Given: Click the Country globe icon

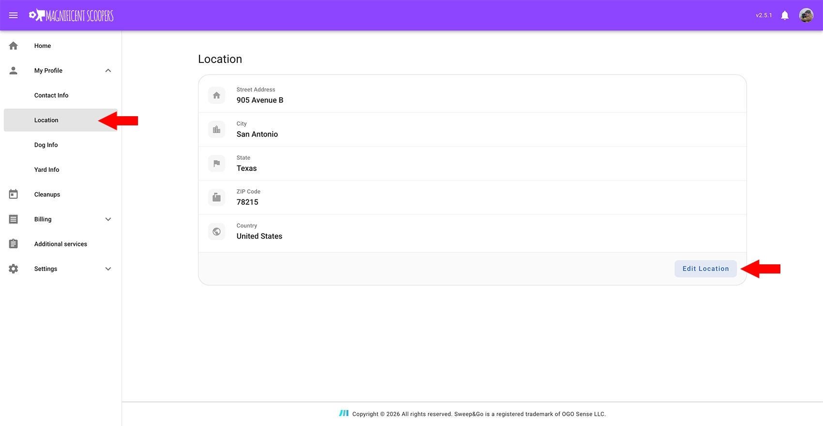Looking at the screenshot, I should tap(216, 231).
